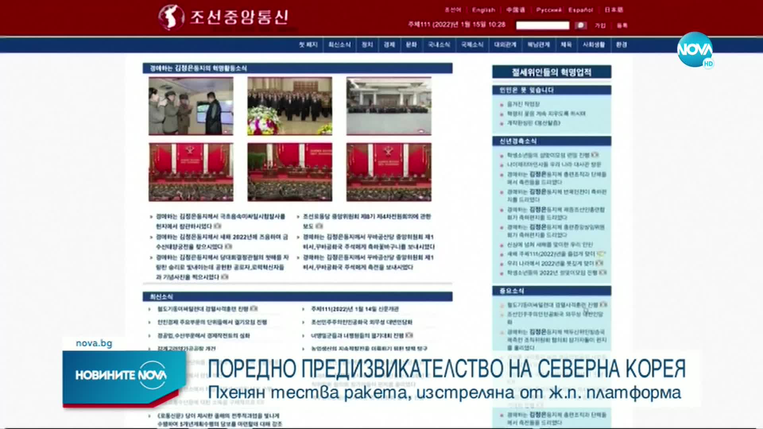The image size is (763, 429).
Task: Click the 중요소식 sidebar header
Action: (x=552, y=291)
